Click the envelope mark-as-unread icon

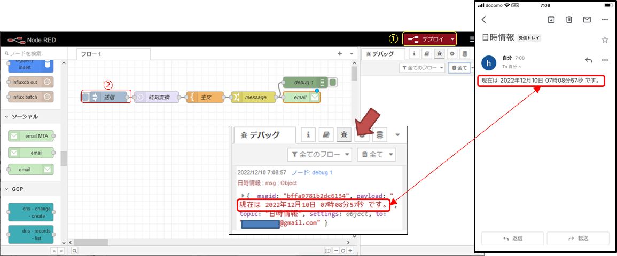(587, 20)
